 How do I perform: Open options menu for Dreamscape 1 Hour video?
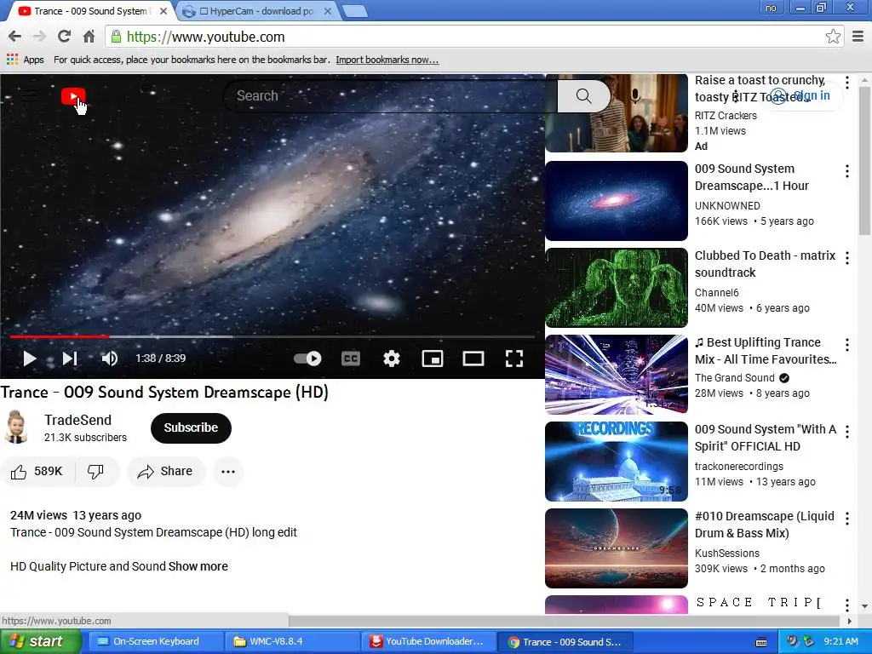tap(847, 171)
